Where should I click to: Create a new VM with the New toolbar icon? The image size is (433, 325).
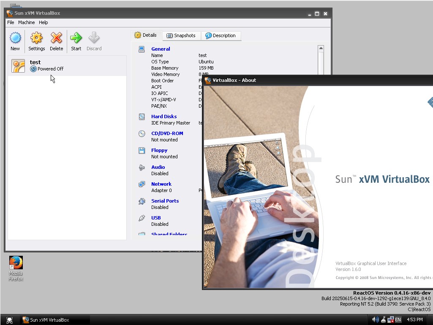[x=15, y=41]
